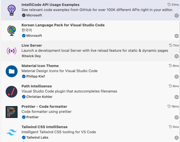Open the manage gear for Path Intellisense
This screenshot has width=180, height=142.
coord(177,97)
